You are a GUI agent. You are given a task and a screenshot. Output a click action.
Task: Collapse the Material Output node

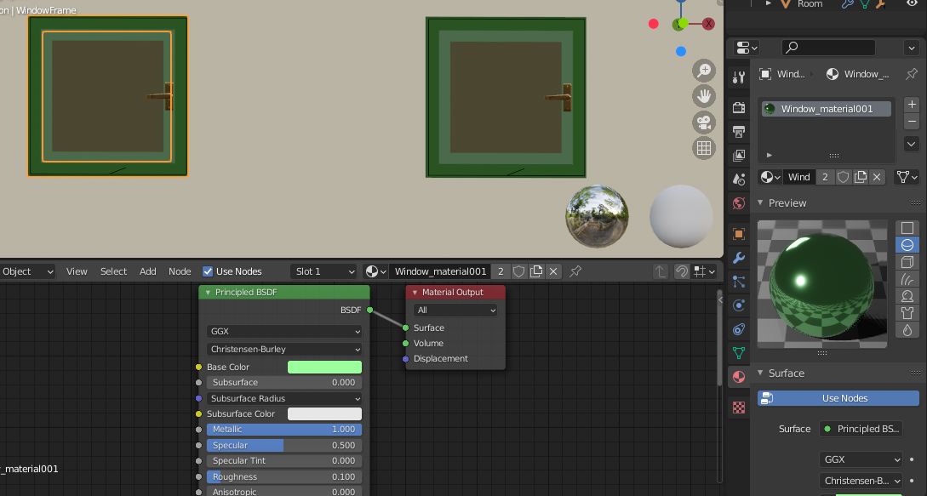click(415, 293)
